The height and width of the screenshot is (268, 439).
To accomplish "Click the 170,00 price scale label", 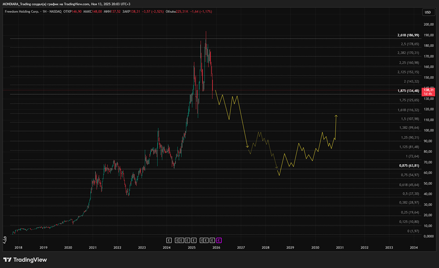I will [428, 56].
